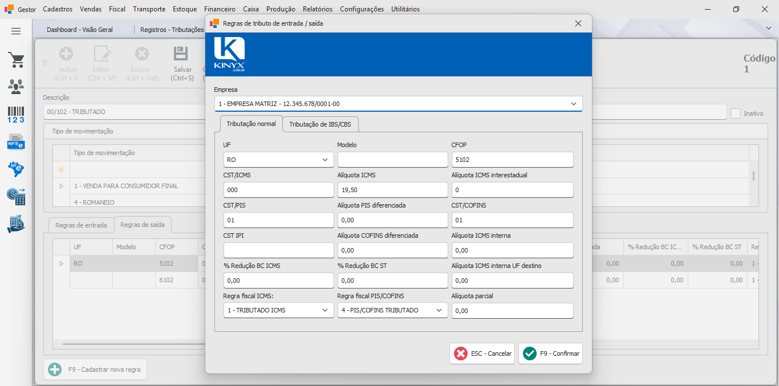Open the Estoque menu

[184, 9]
